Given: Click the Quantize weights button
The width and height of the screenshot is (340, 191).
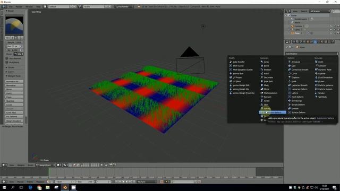Looking at the screenshot, I should (x=14, y=101).
